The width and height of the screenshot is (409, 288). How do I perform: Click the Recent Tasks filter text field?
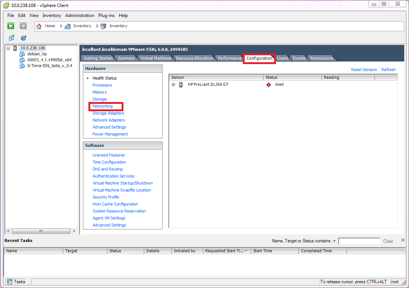click(359, 241)
